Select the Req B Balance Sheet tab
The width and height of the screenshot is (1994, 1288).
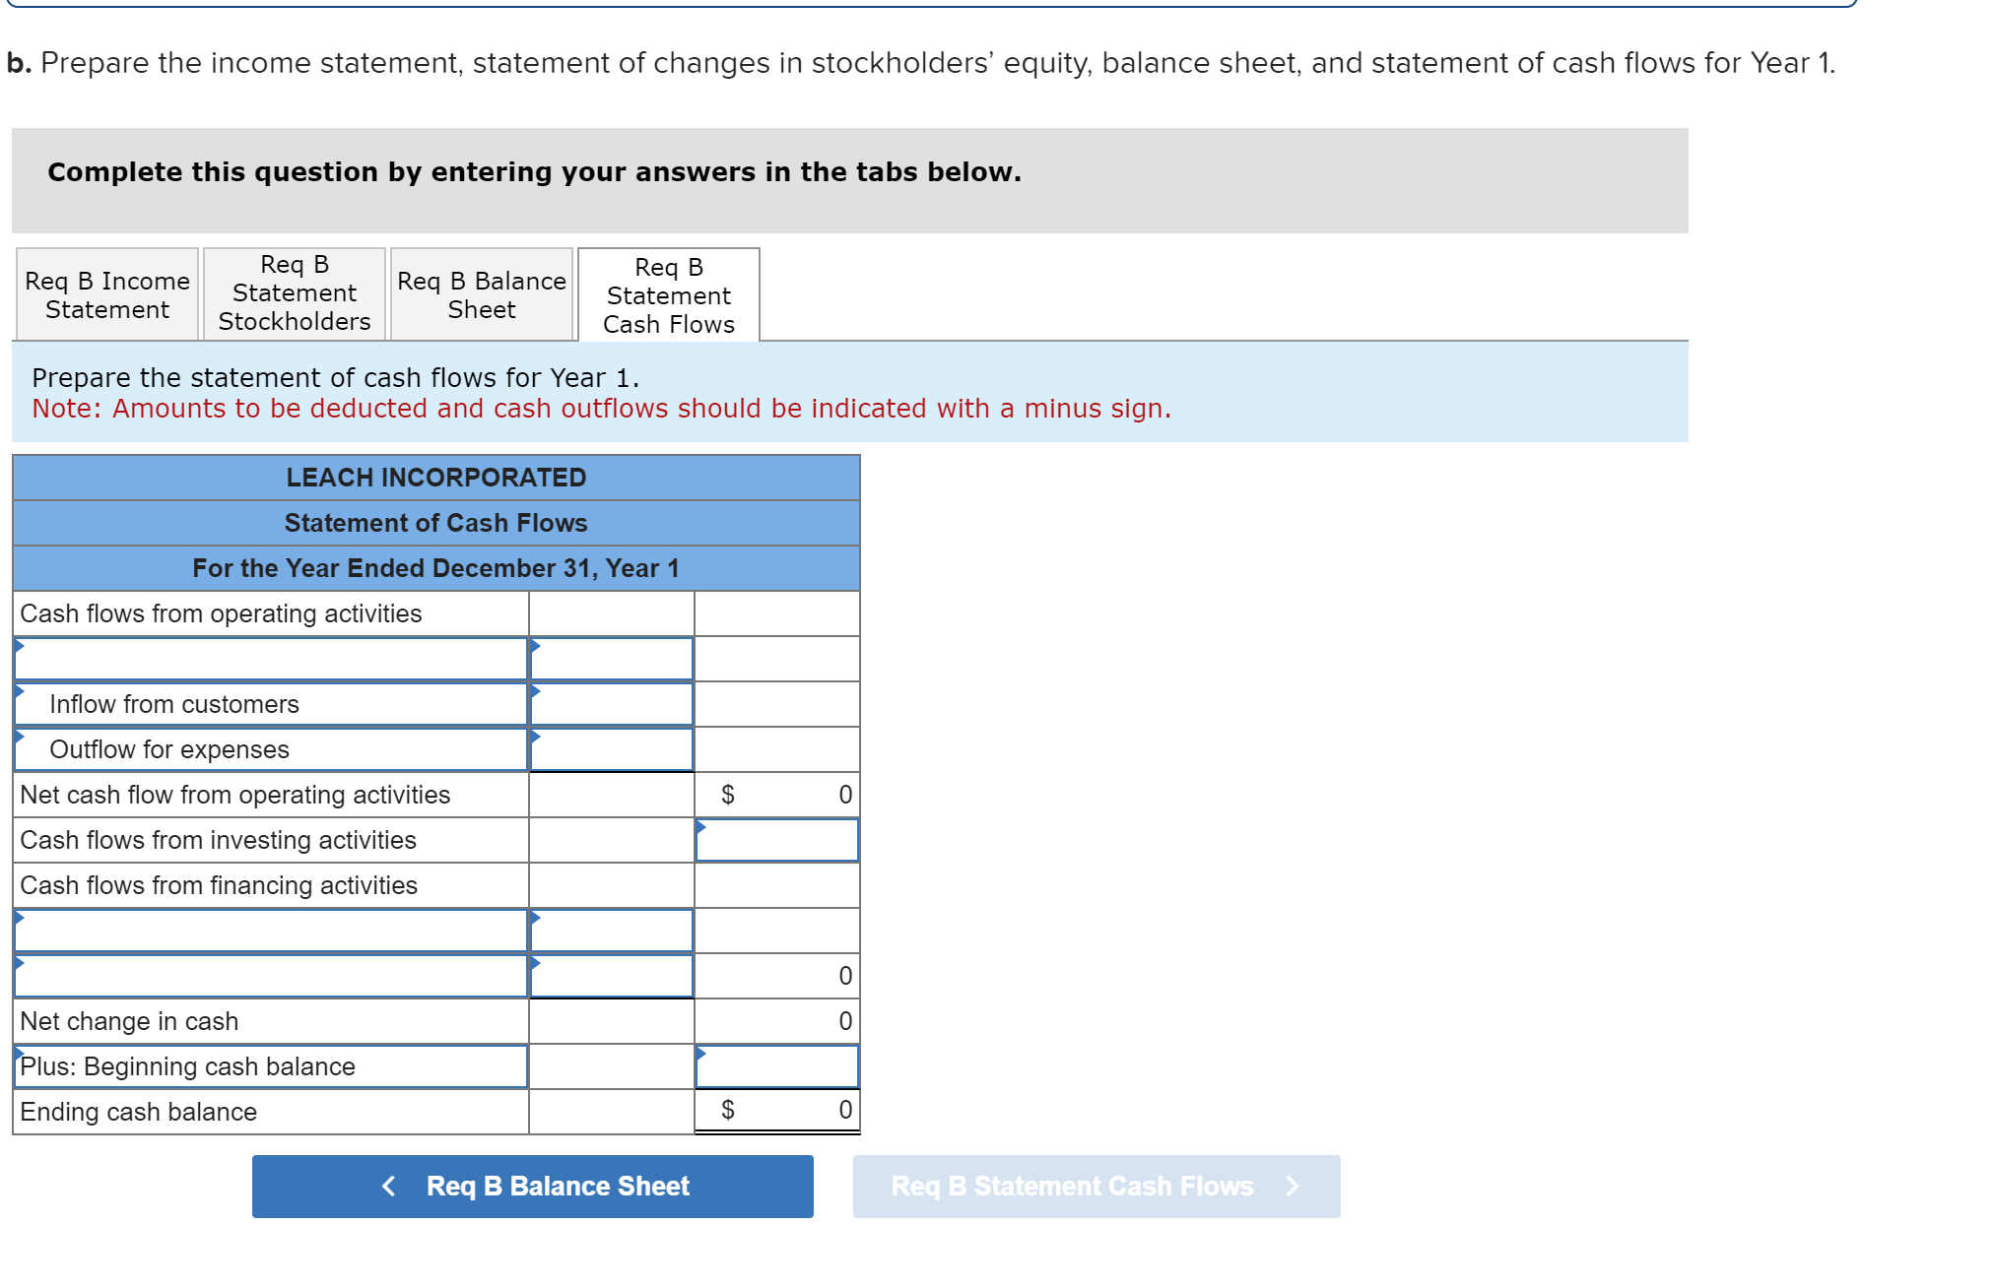pos(480,292)
